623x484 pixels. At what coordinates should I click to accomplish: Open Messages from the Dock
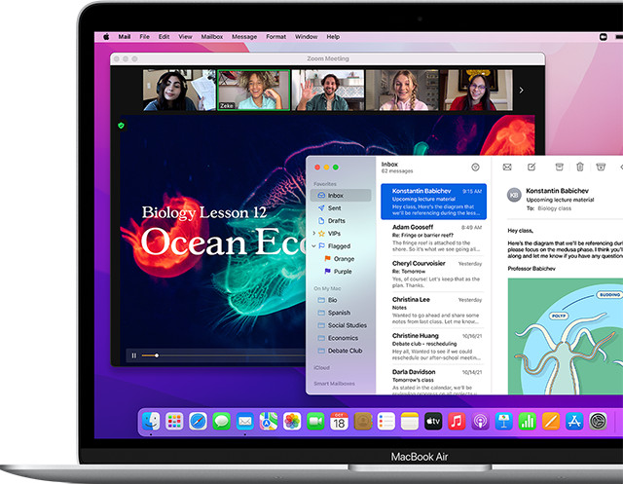pyautogui.click(x=221, y=422)
